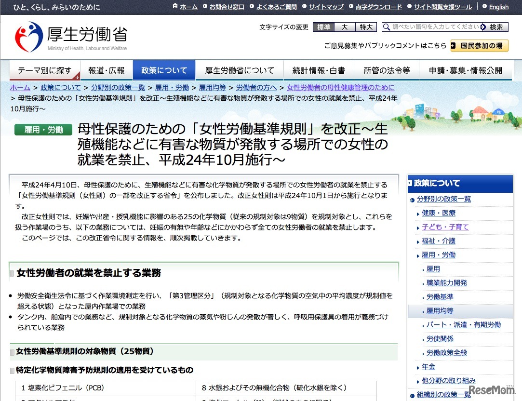The image size is (522, 401).
Task: Click the magnifying glass search icon
Action: (387, 27)
